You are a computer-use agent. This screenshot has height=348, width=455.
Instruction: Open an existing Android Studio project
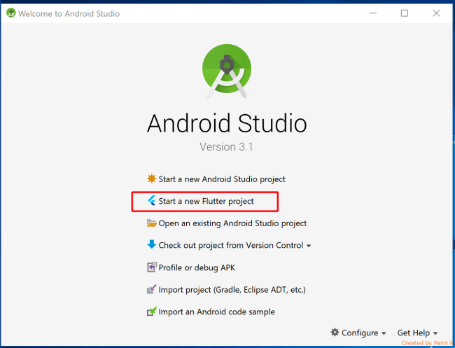227,223
